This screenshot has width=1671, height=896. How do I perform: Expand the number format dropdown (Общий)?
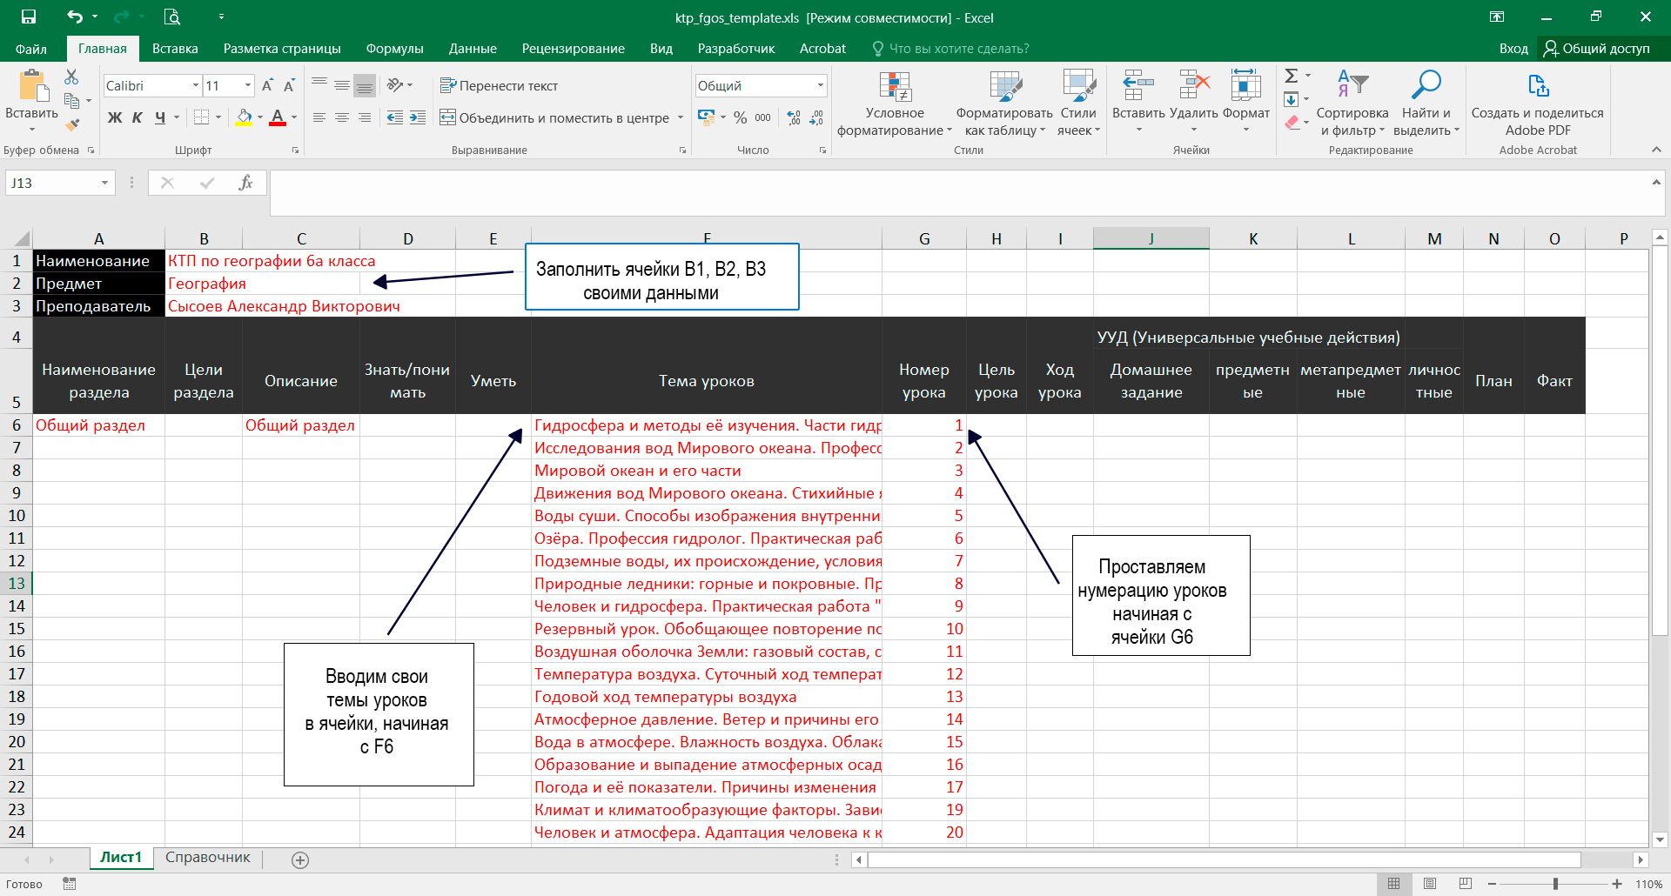click(x=820, y=85)
